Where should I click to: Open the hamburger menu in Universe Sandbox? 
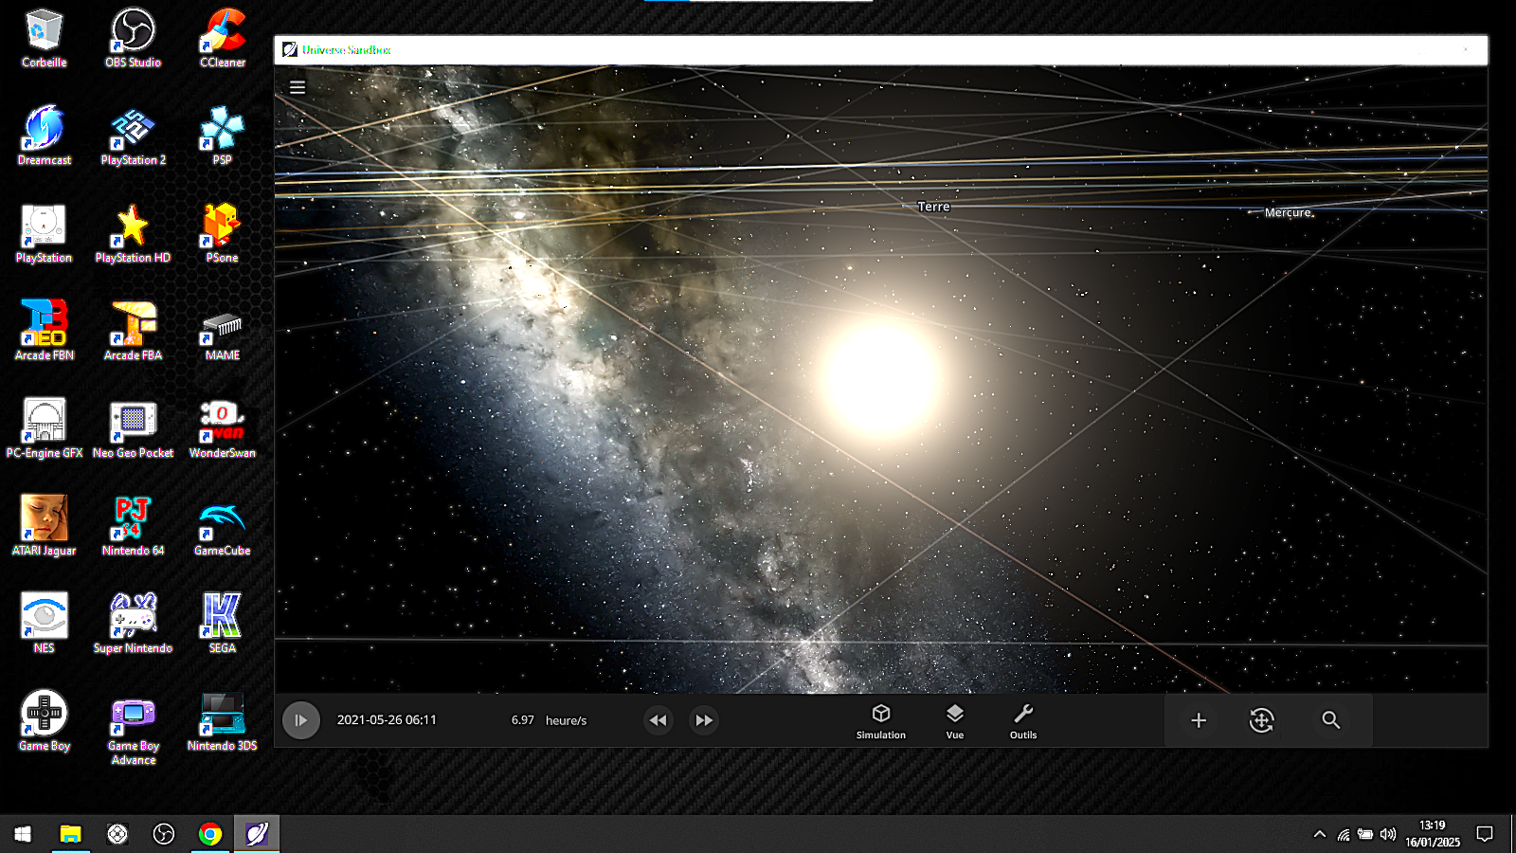click(x=298, y=87)
